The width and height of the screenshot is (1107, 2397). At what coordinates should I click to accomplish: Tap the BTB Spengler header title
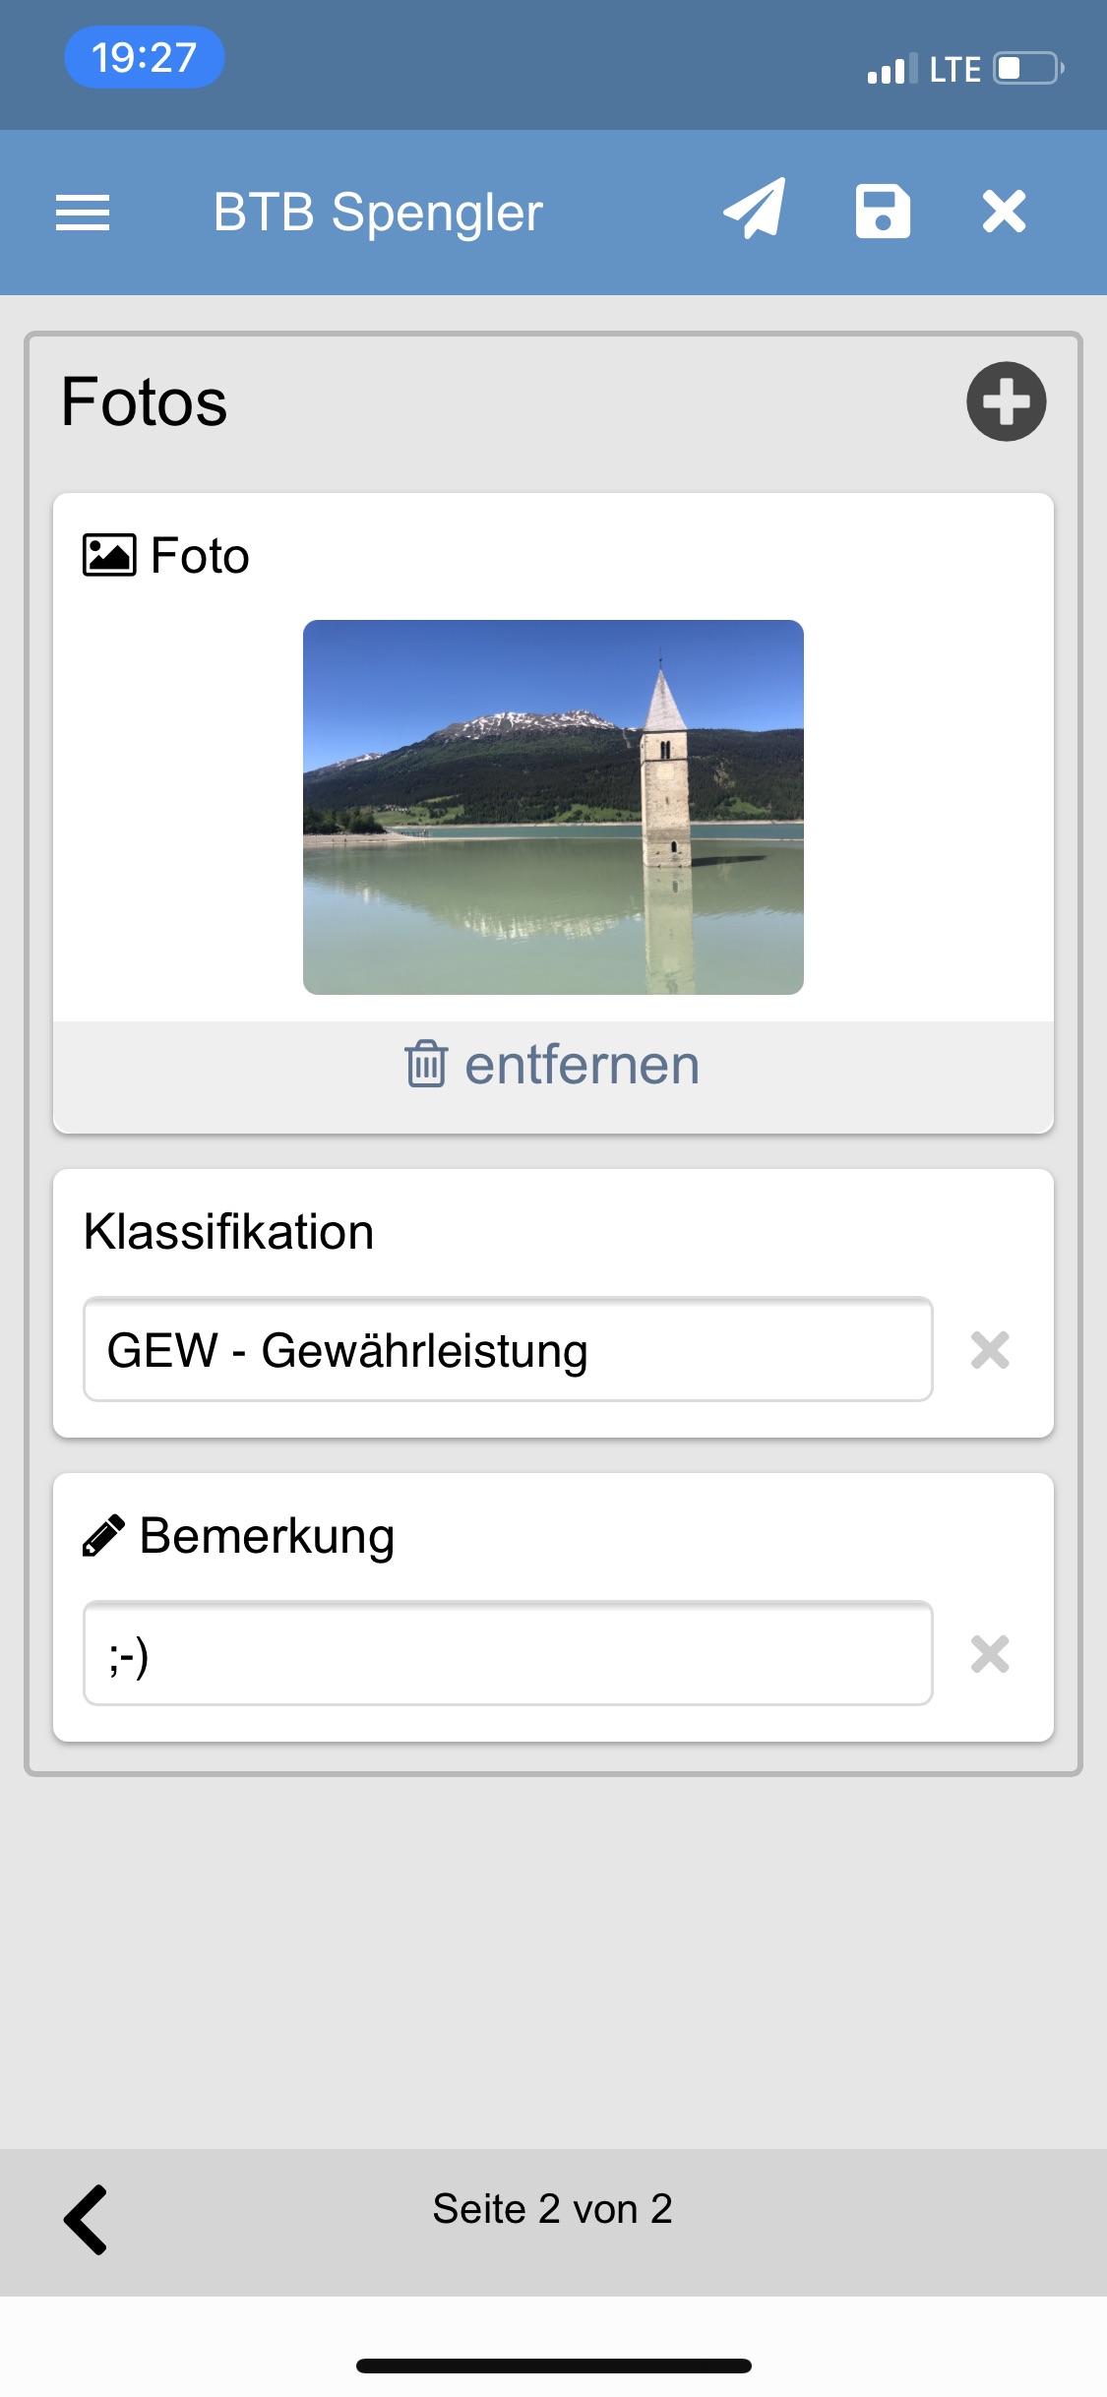[x=378, y=213]
